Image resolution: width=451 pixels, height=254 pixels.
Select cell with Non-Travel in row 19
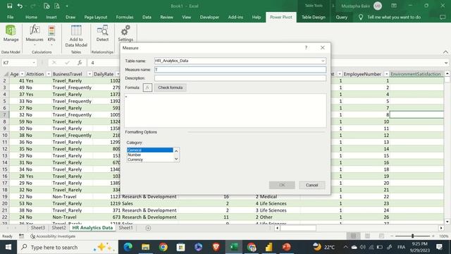(72, 197)
